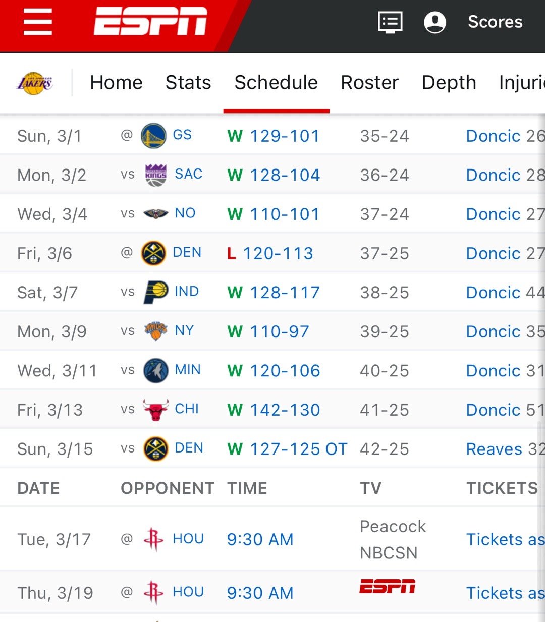Click the Lakers team logo
The image size is (545, 622).
click(35, 83)
